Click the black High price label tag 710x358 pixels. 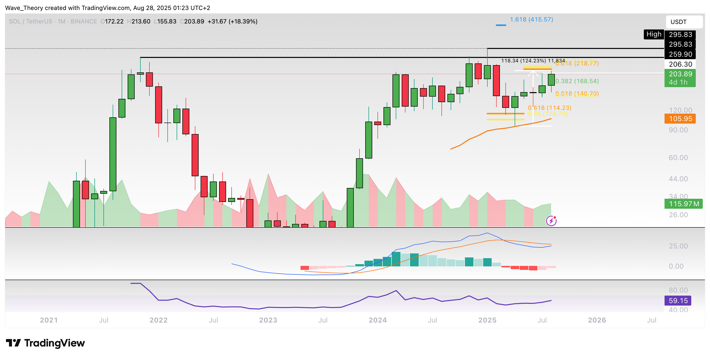[x=654, y=34]
